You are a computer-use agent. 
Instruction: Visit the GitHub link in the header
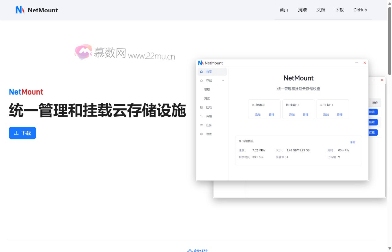coord(360,10)
